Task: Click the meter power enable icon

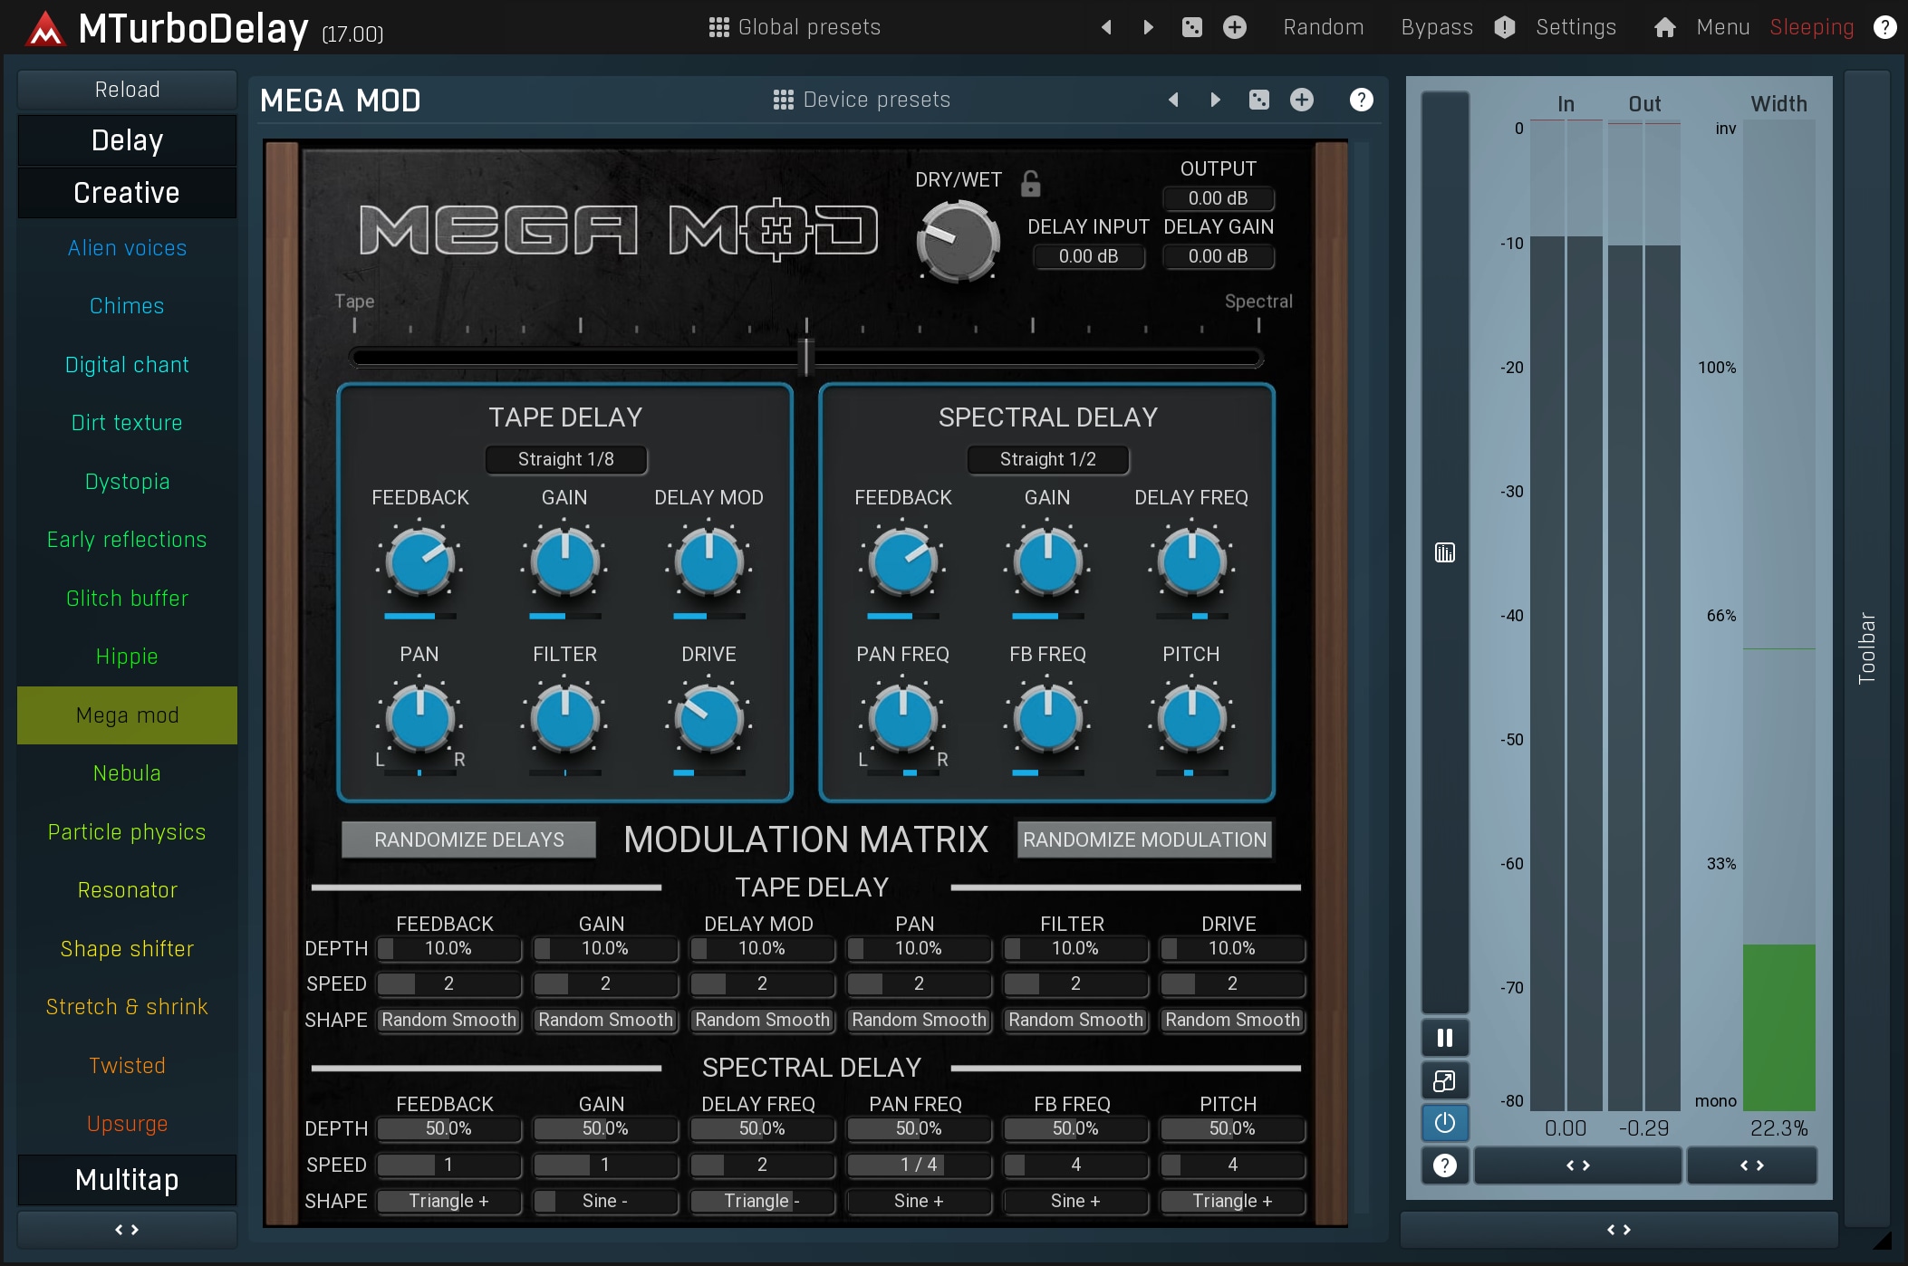Action: click(1444, 1123)
